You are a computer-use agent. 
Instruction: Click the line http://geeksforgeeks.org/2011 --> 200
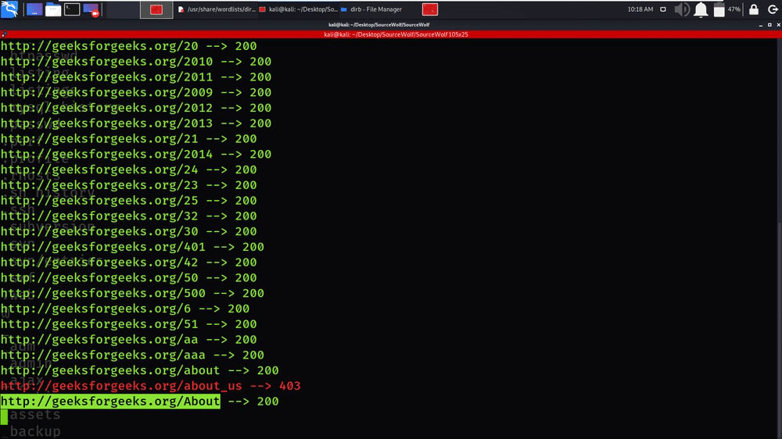coord(135,77)
